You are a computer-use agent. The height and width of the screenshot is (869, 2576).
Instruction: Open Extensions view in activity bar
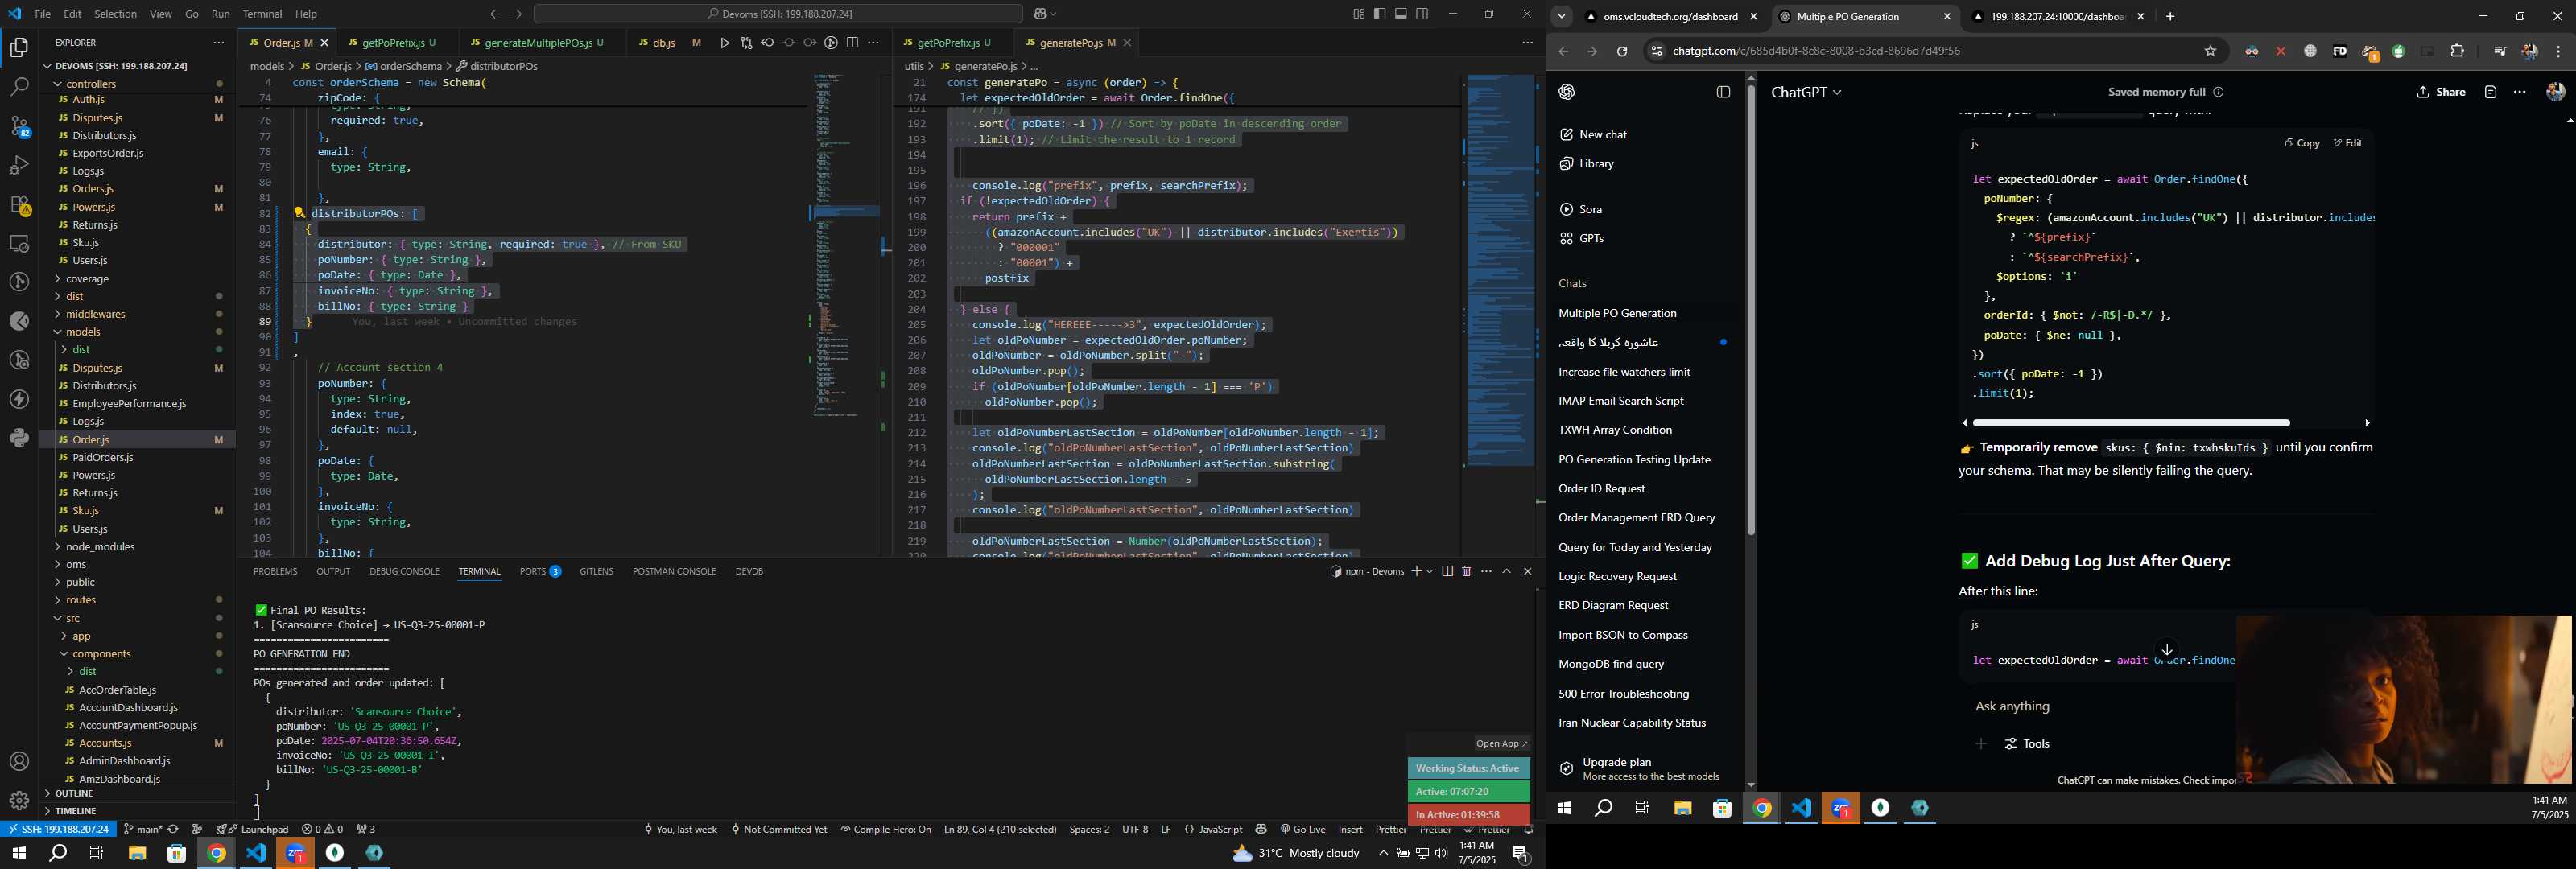(x=19, y=204)
